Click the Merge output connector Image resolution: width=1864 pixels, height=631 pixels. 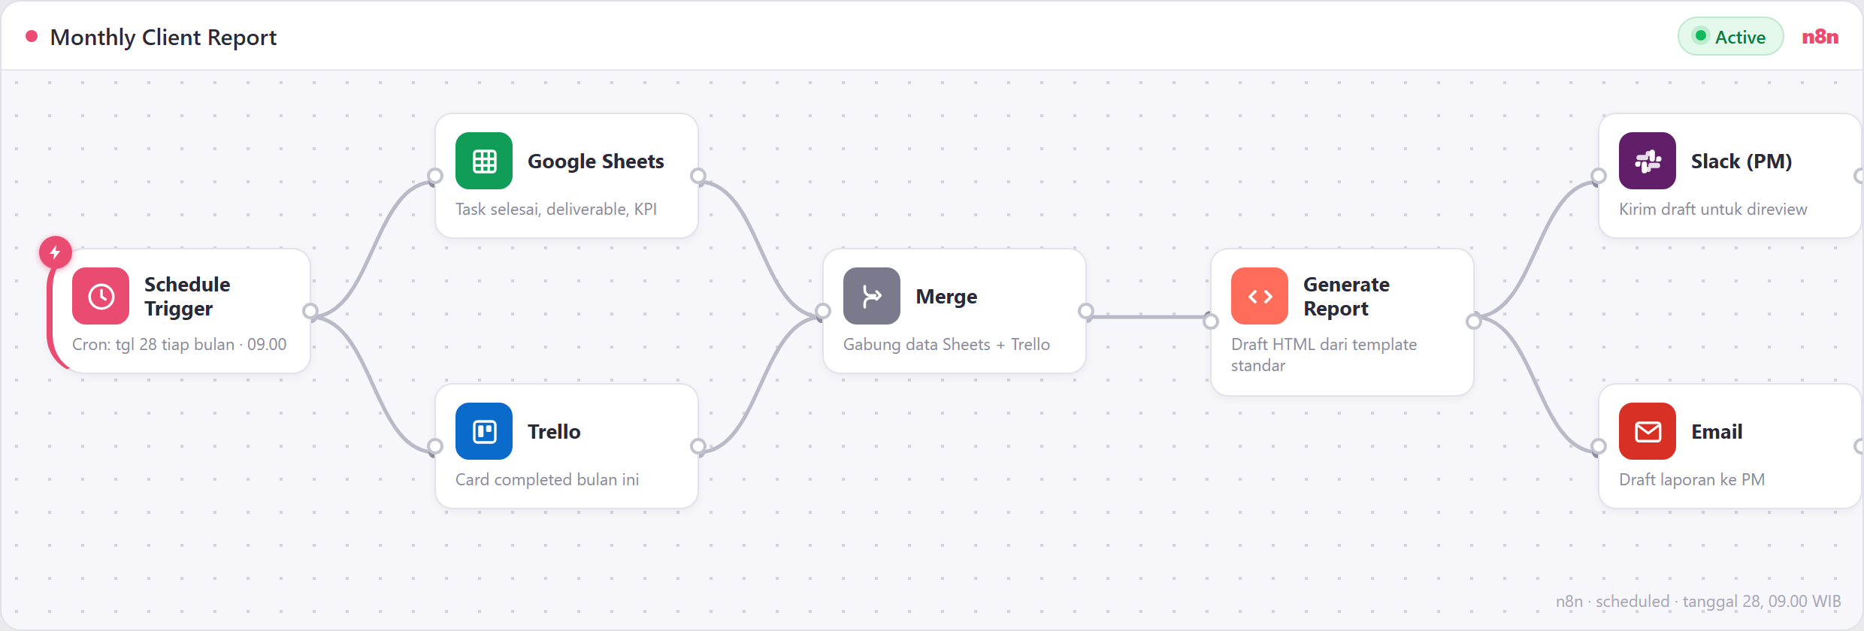[1086, 311]
